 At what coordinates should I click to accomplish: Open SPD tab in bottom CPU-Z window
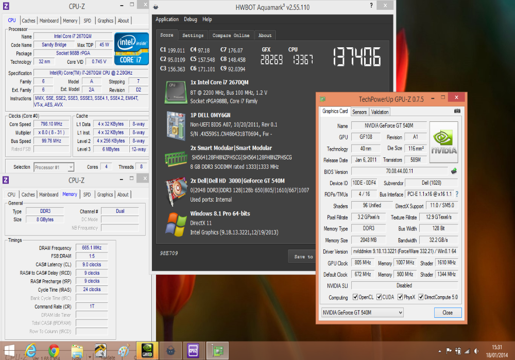[87, 194]
